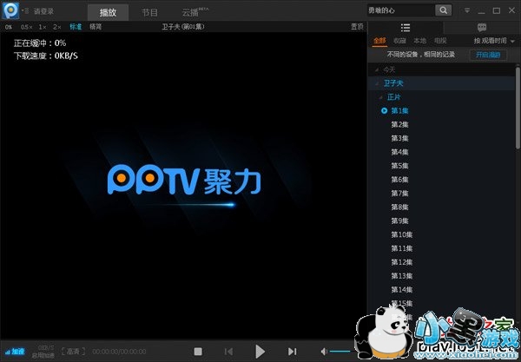Viewport: 521px width, 362px height.
Task: Select the 本地 filter tab
Action: [419, 41]
